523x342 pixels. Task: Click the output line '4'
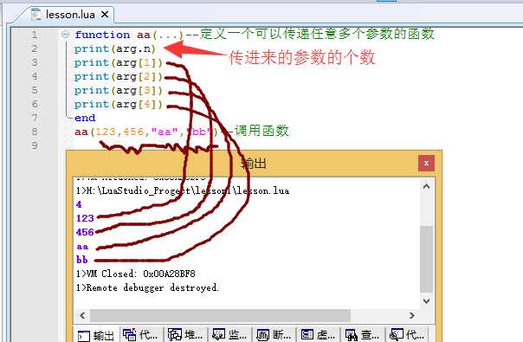point(79,204)
